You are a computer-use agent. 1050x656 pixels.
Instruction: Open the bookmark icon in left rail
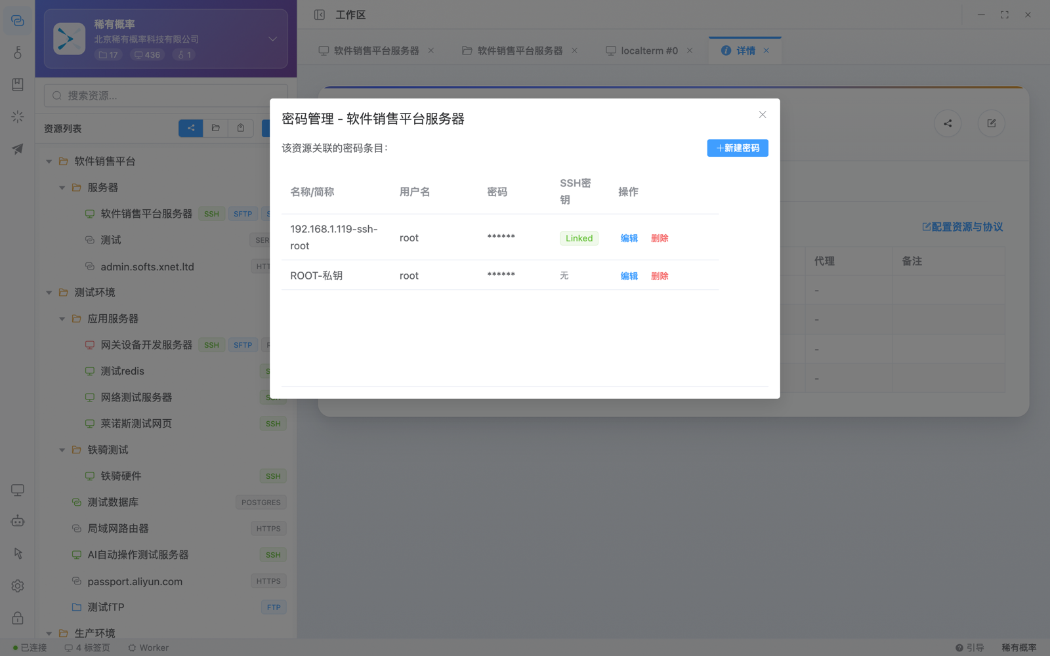click(x=18, y=85)
